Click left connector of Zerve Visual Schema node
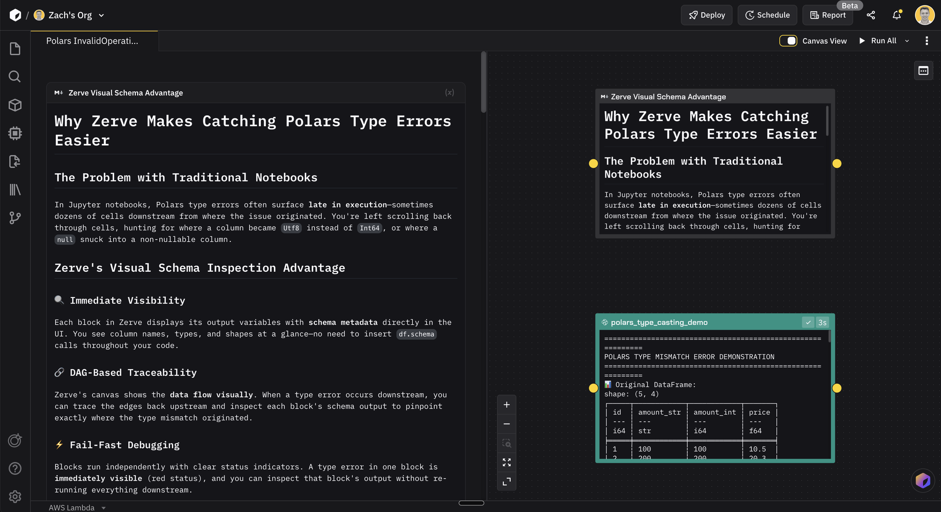 click(594, 163)
